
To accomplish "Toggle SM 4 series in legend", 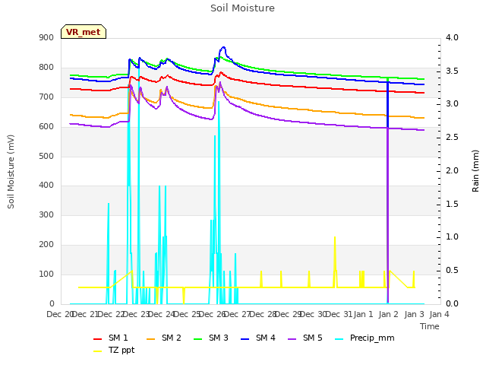I will coord(258,338).
